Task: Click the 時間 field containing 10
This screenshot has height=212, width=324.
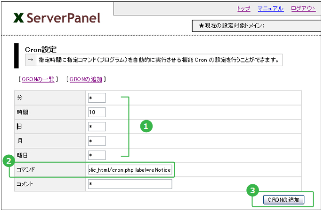Action: coord(97,112)
